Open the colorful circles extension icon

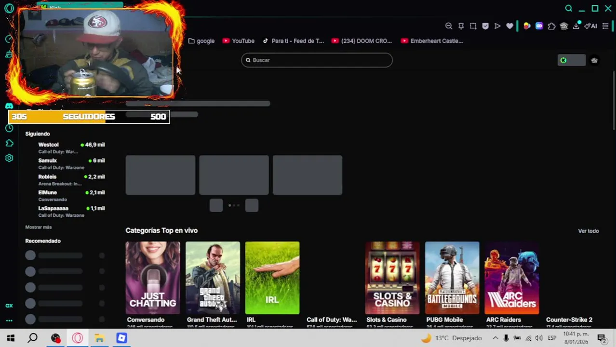[x=527, y=26]
